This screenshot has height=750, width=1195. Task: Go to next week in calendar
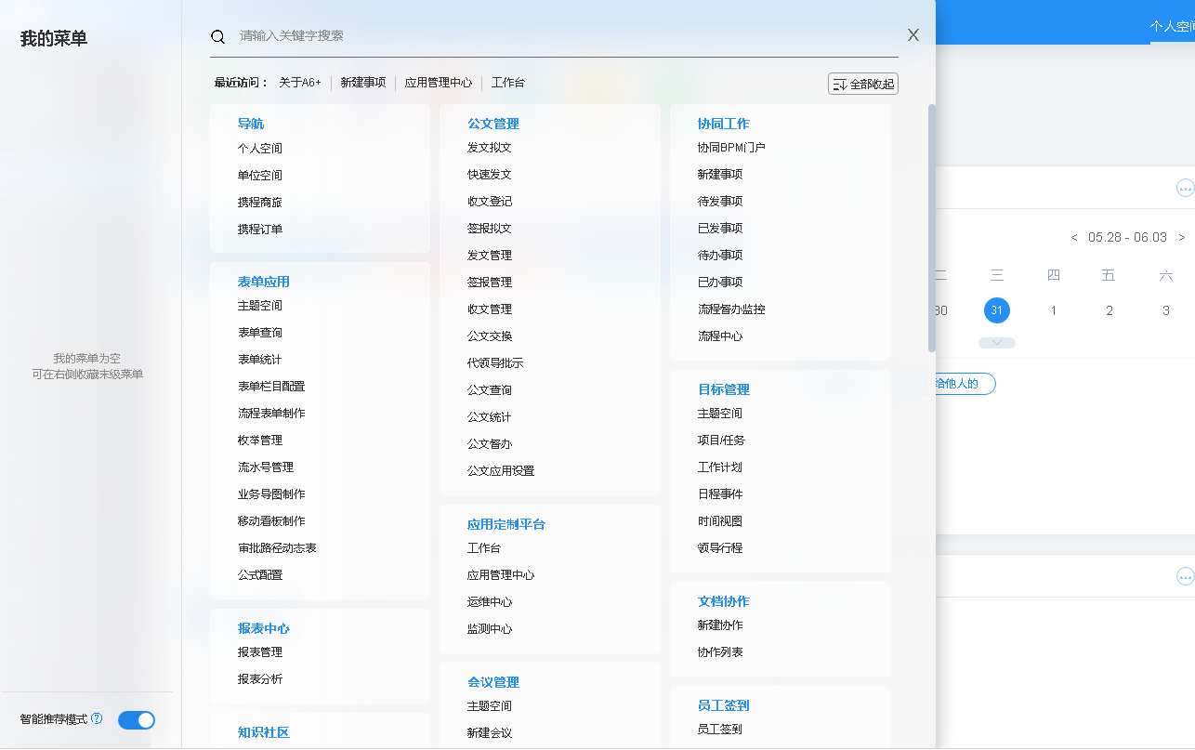pos(1182,238)
